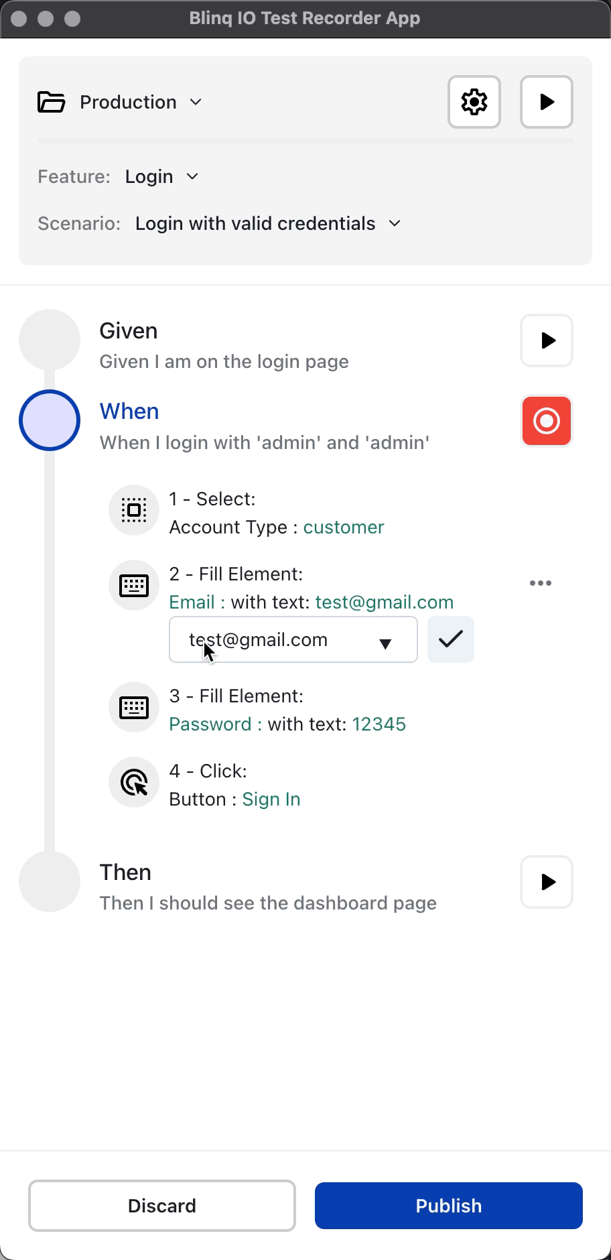Select the Given step circle marker
Viewport: 611px width, 1260px height.
50,340
